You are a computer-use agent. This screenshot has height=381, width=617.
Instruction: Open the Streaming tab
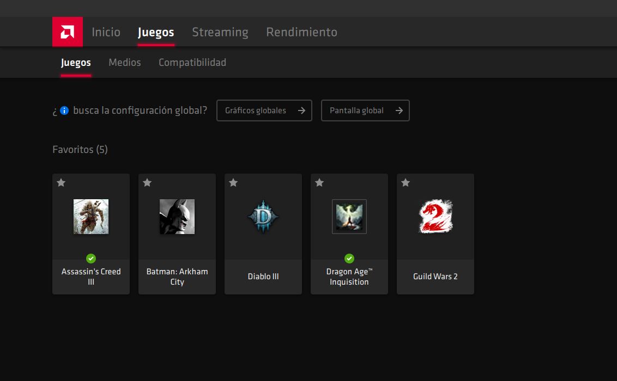pos(220,32)
